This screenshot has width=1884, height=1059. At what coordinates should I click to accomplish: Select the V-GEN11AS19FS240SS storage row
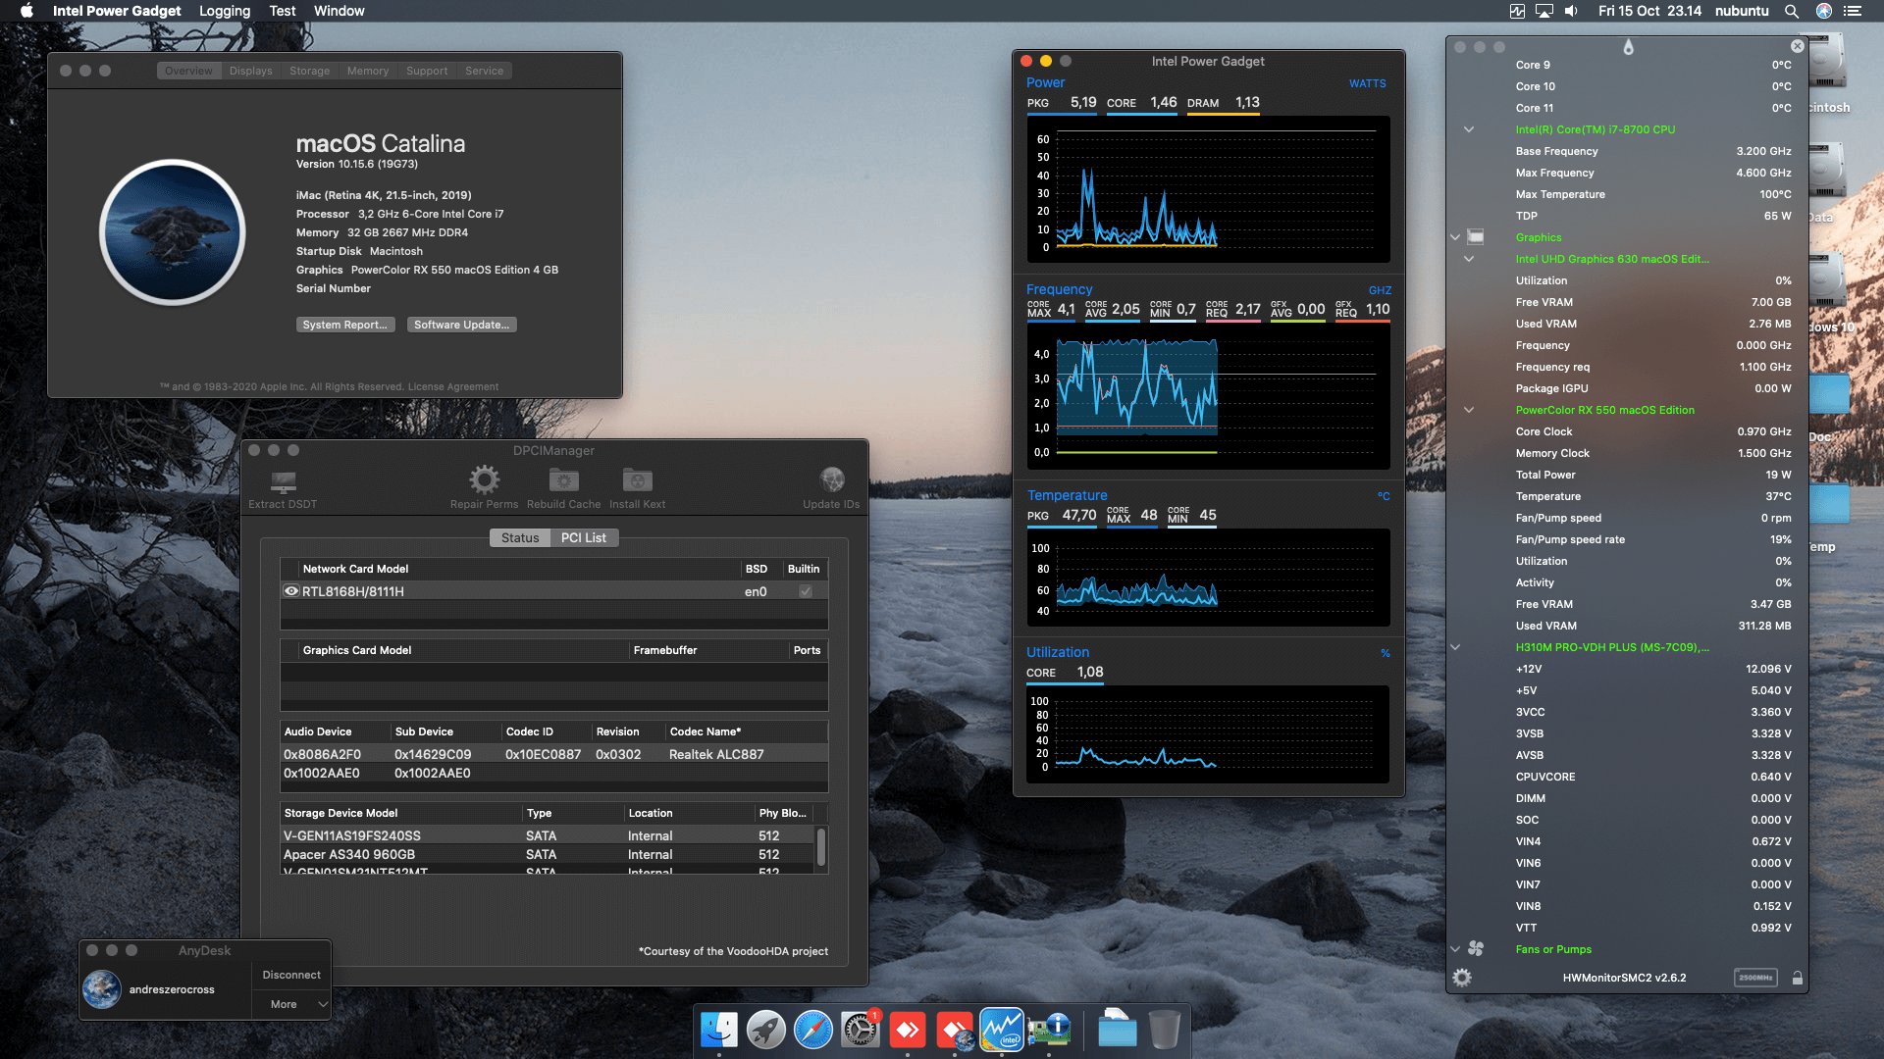click(x=548, y=835)
